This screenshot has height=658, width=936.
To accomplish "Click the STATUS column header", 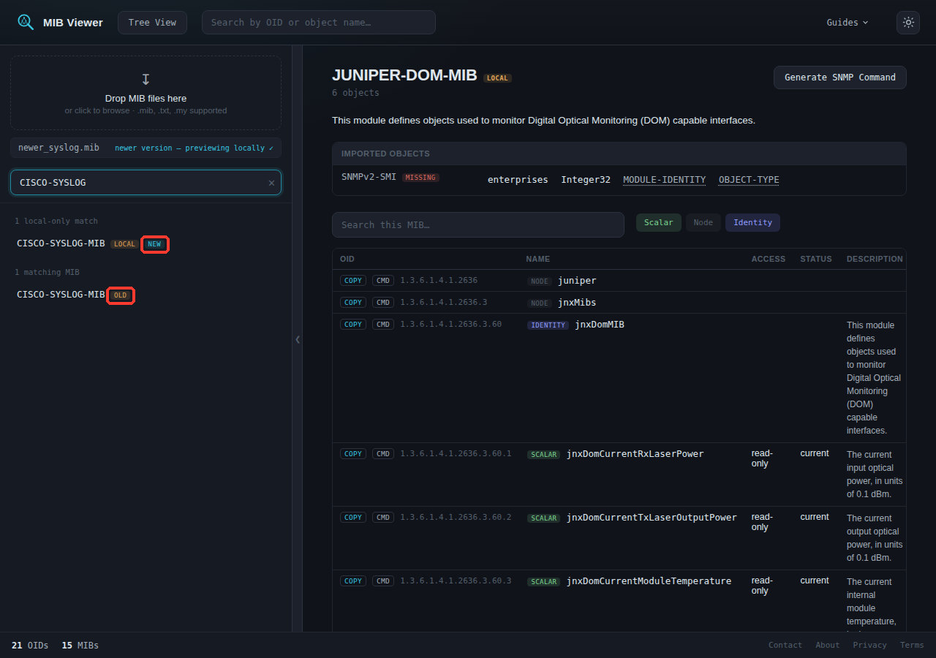I will [x=816, y=259].
